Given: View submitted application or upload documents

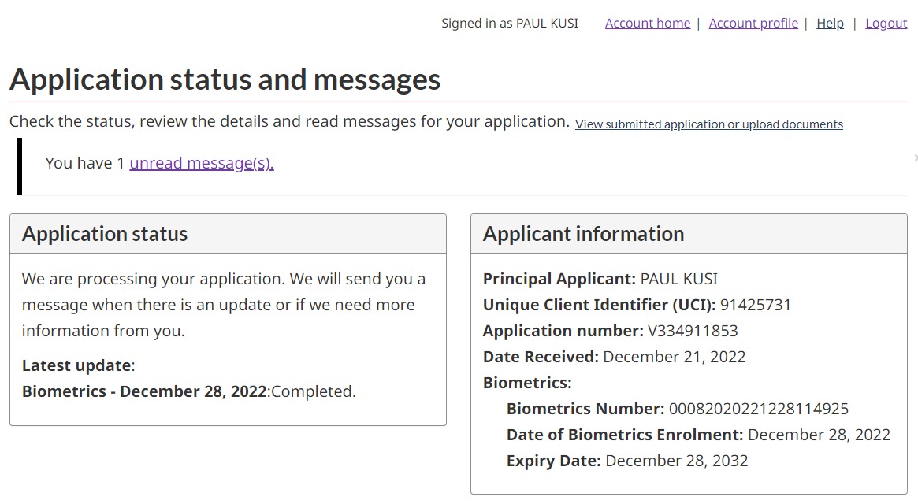Looking at the screenshot, I should 708,124.
